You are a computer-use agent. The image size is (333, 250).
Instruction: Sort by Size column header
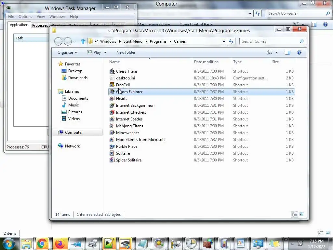(x=283, y=62)
